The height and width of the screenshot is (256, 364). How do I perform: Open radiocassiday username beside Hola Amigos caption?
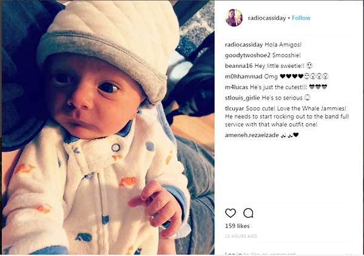[244, 44]
